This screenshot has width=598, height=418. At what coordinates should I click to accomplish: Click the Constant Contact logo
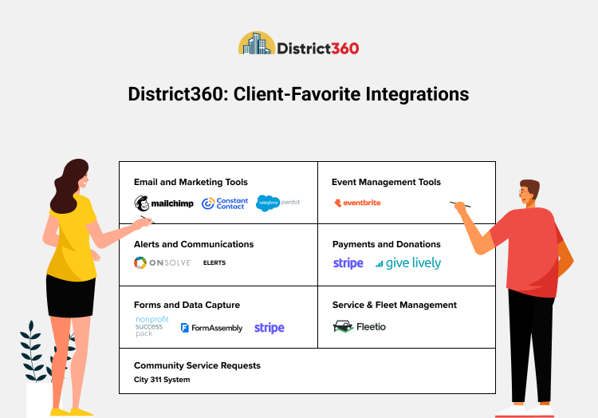(225, 203)
